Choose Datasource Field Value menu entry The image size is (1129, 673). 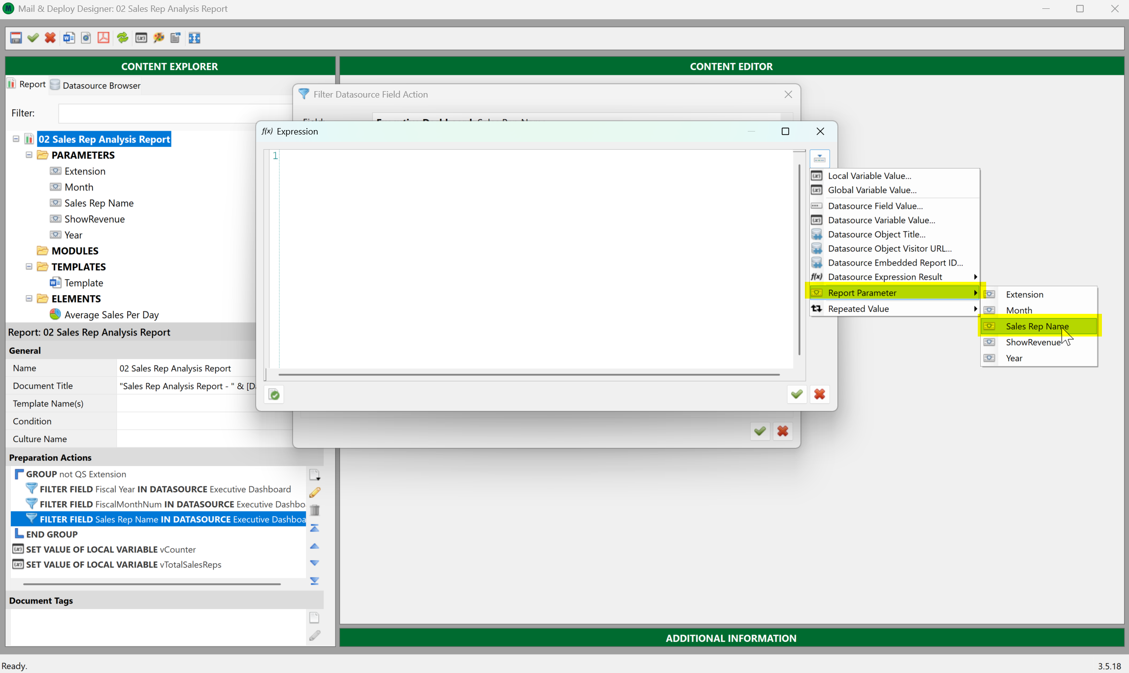(x=875, y=206)
